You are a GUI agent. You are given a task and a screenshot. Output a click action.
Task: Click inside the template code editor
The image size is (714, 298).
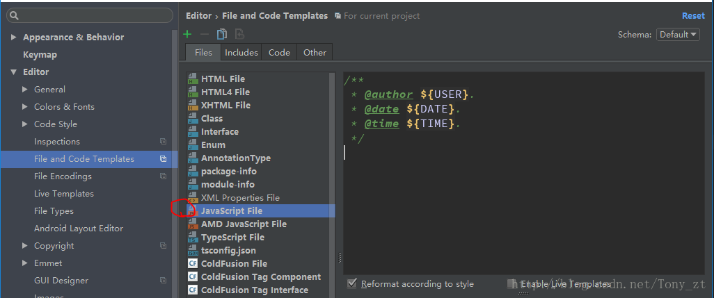(523, 173)
